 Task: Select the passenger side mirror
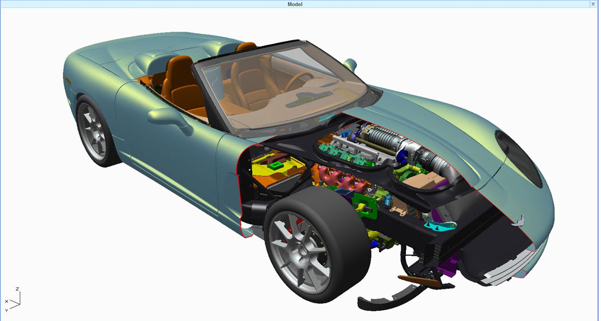[x=350, y=64]
